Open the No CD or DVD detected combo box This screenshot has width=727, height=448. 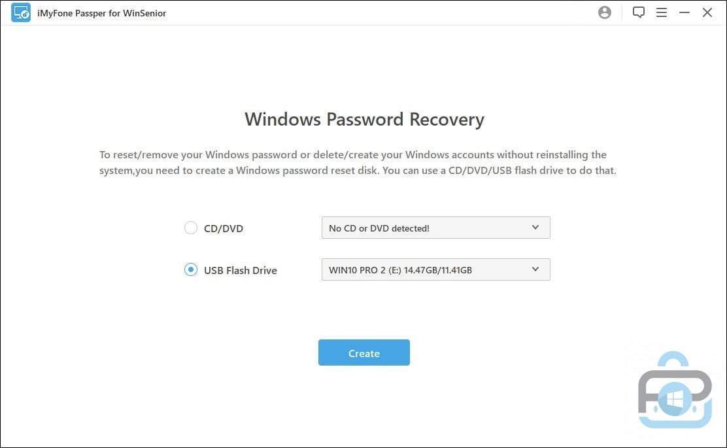[436, 228]
